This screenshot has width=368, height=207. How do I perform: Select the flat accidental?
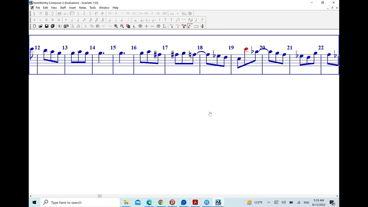(x=41, y=20)
